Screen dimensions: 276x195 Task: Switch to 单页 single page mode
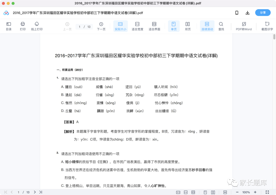pos(174,26)
